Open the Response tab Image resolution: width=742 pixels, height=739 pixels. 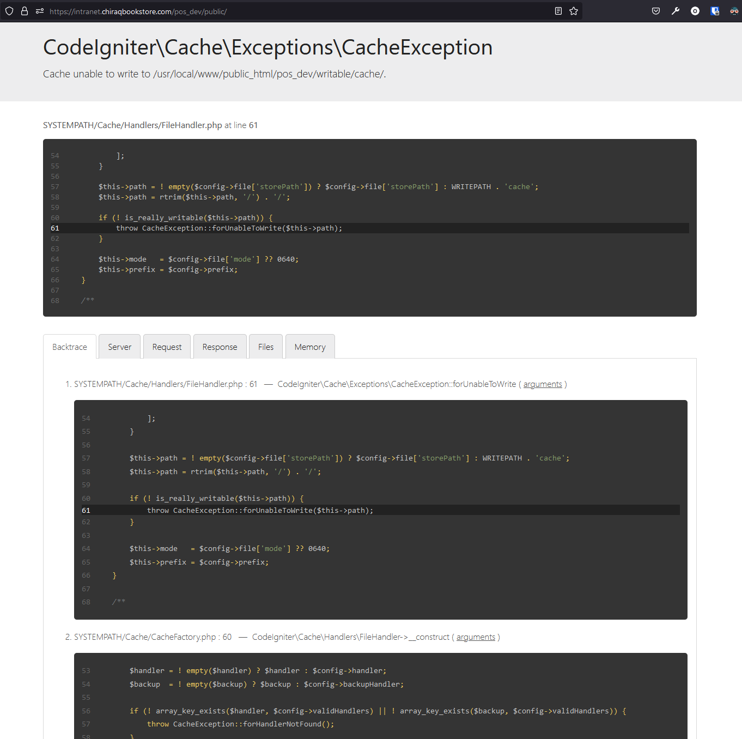click(220, 347)
